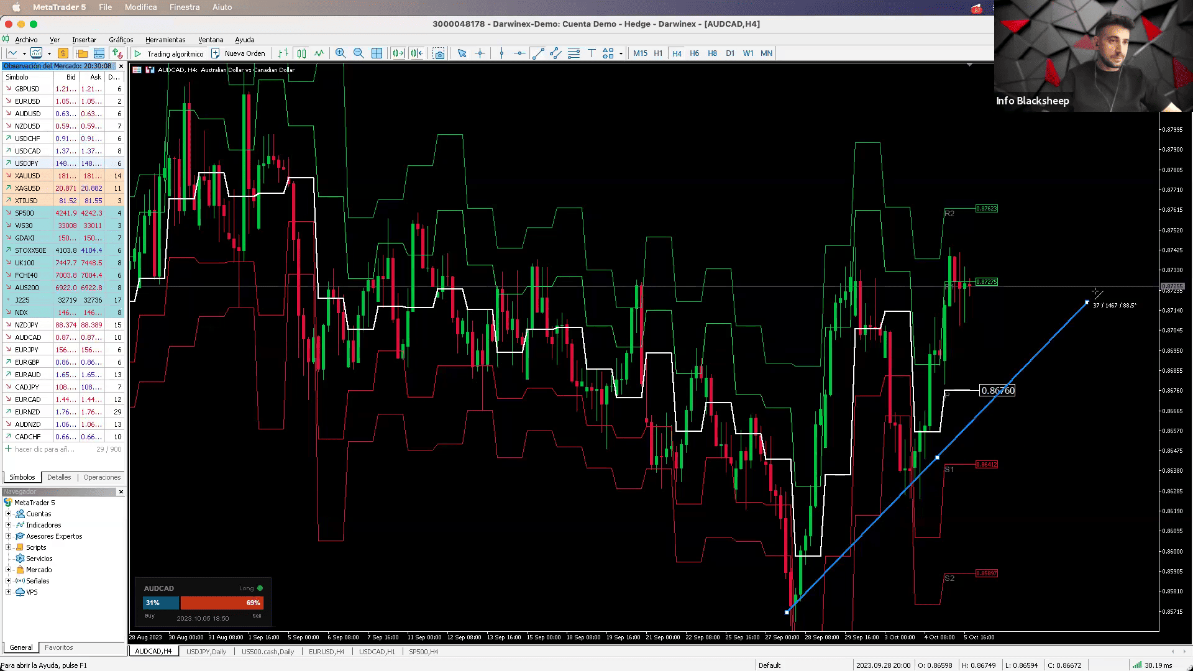This screenshot has height=671, width=1193.
Task: Open the Apple menu
Action: click(x=16, y=7)
